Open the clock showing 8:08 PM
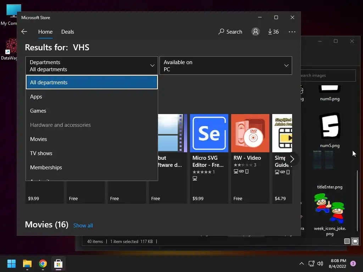The width and height of the screenshot is (363, 272). click(337, 263)
